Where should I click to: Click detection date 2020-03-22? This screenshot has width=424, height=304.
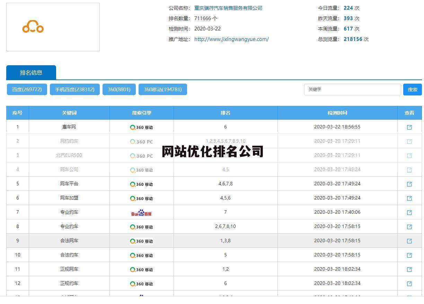pyautogui.click(x=207, y=29)
